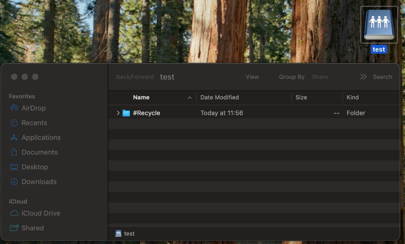The width and height of the screenshot is (405, 244).
Task: Open the test network drive desktop icon
Action: tap(379, 25)
